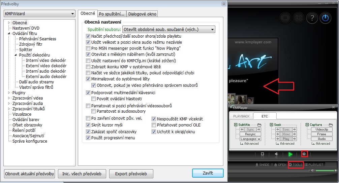
Task: Expand the Obecné tree node
Action: pos(9,23)
